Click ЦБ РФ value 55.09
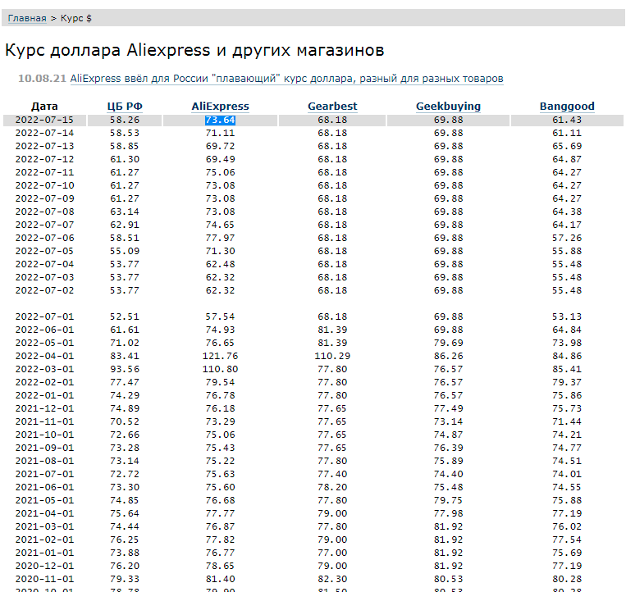 coord(125,252)
